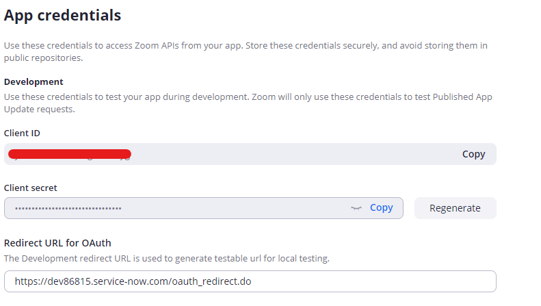Click empty space inside client secret field before eye icon
541x306 pixels.
[235, 208]
